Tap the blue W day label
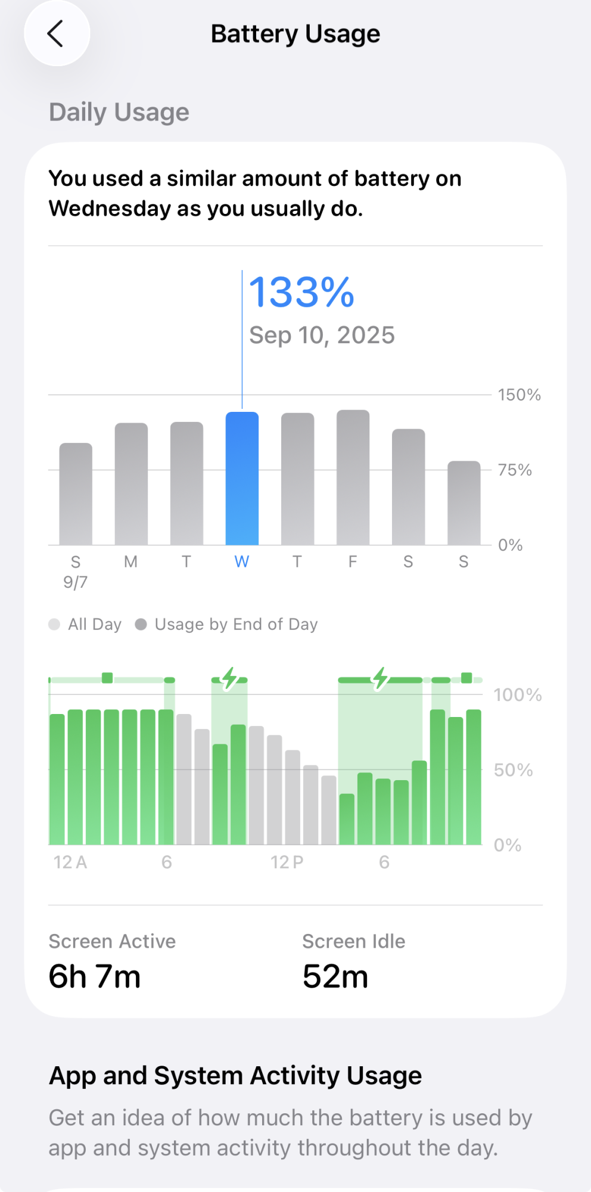 click(242, 561)
